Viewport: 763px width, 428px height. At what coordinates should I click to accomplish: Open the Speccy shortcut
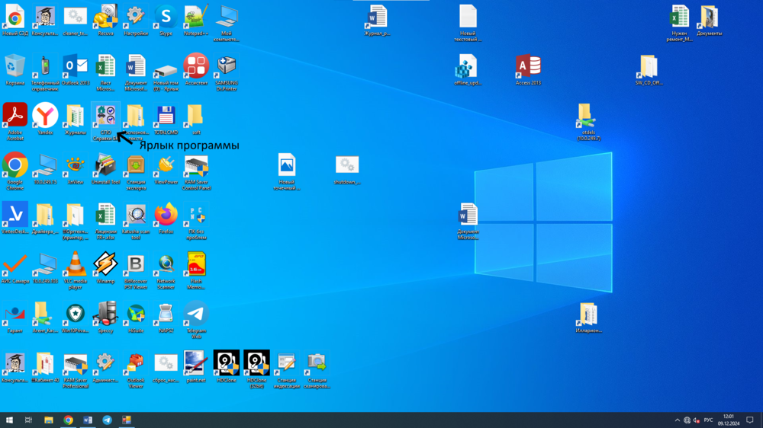(x=105, y=318)
